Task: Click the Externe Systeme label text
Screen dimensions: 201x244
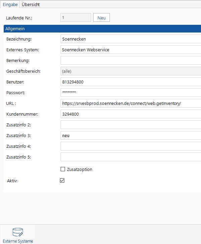Action: [x=18, y=241]
